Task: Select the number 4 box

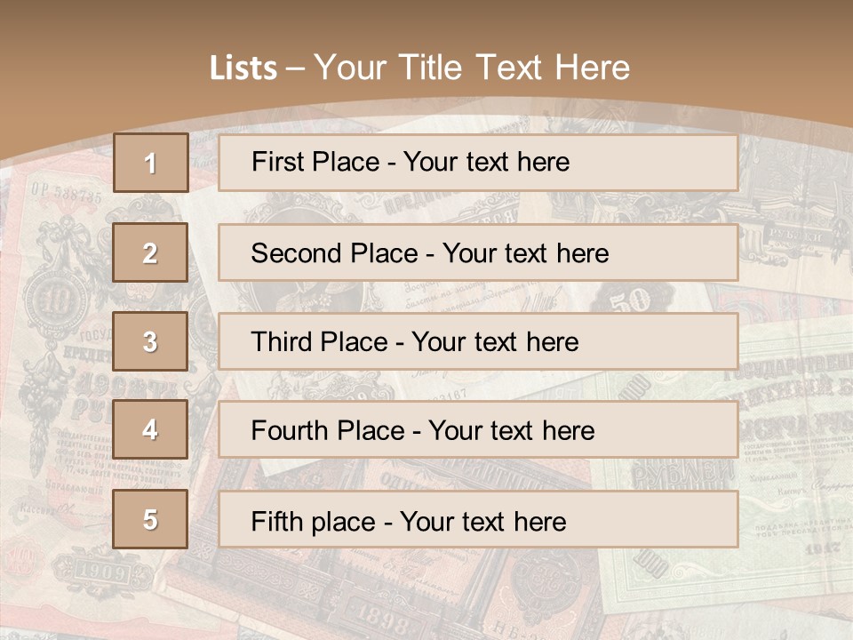Action: pyautogui.click(x=150, y=430)
